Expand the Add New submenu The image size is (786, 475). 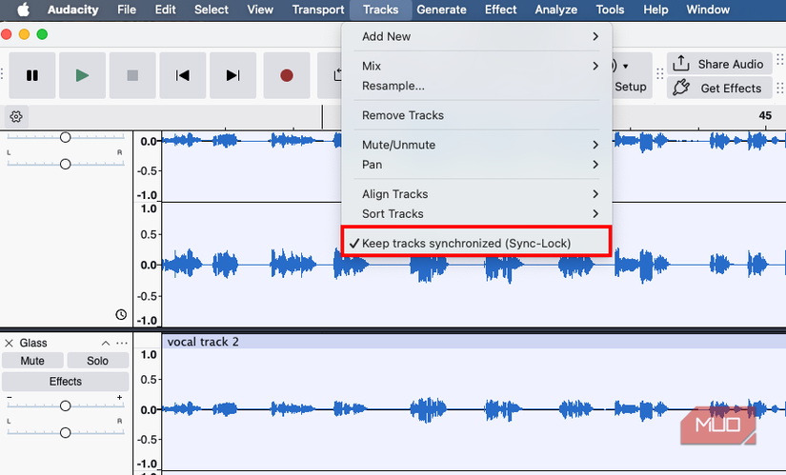pyautogui.click(x=476, y=36)
